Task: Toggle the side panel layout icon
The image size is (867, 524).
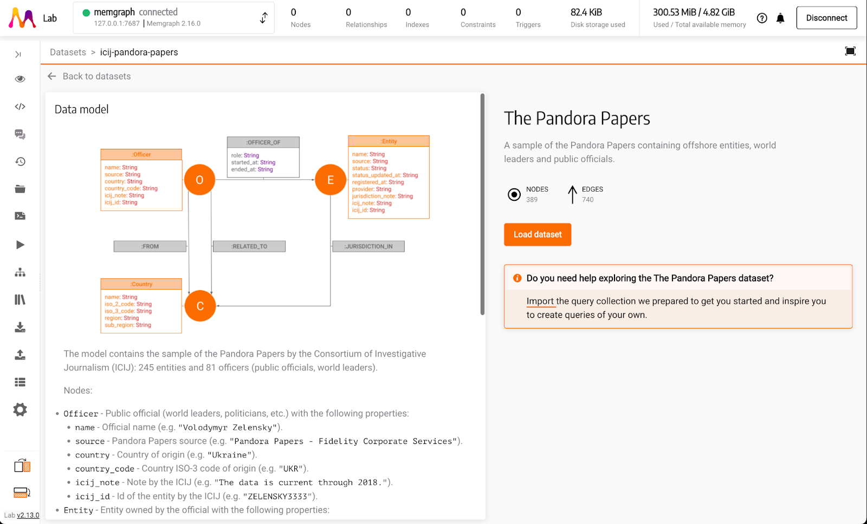Action: pos(22,466)
